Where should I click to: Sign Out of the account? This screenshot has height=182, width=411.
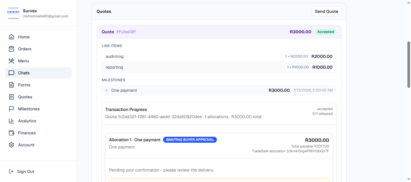(38, 172)
